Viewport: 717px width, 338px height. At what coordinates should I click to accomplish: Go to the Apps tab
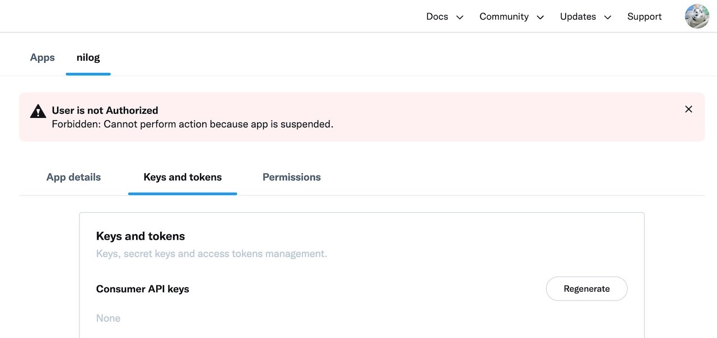pos(43,58)
